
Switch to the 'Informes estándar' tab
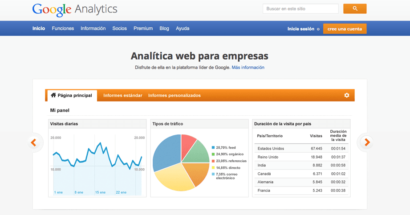click(122, 95)
